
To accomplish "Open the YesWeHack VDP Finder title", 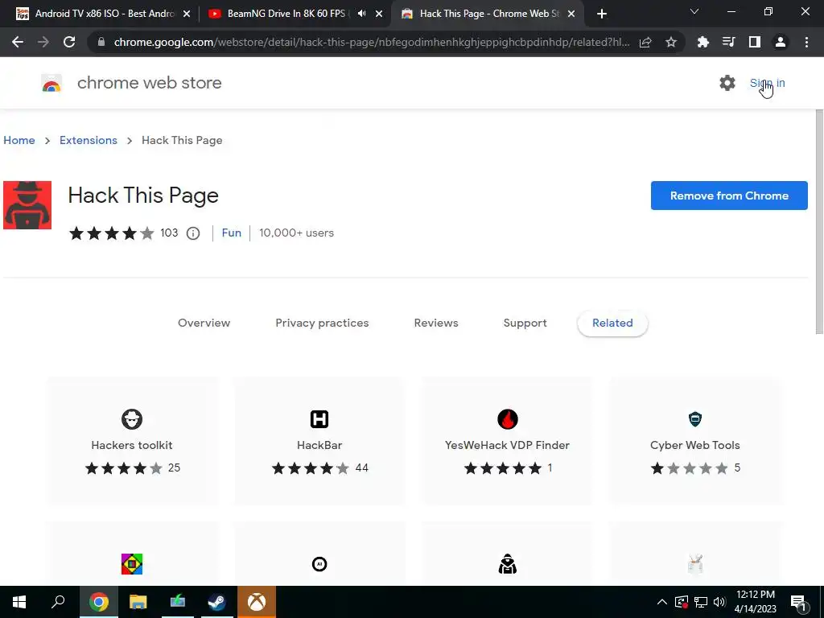I will click(x=507, y=445).
